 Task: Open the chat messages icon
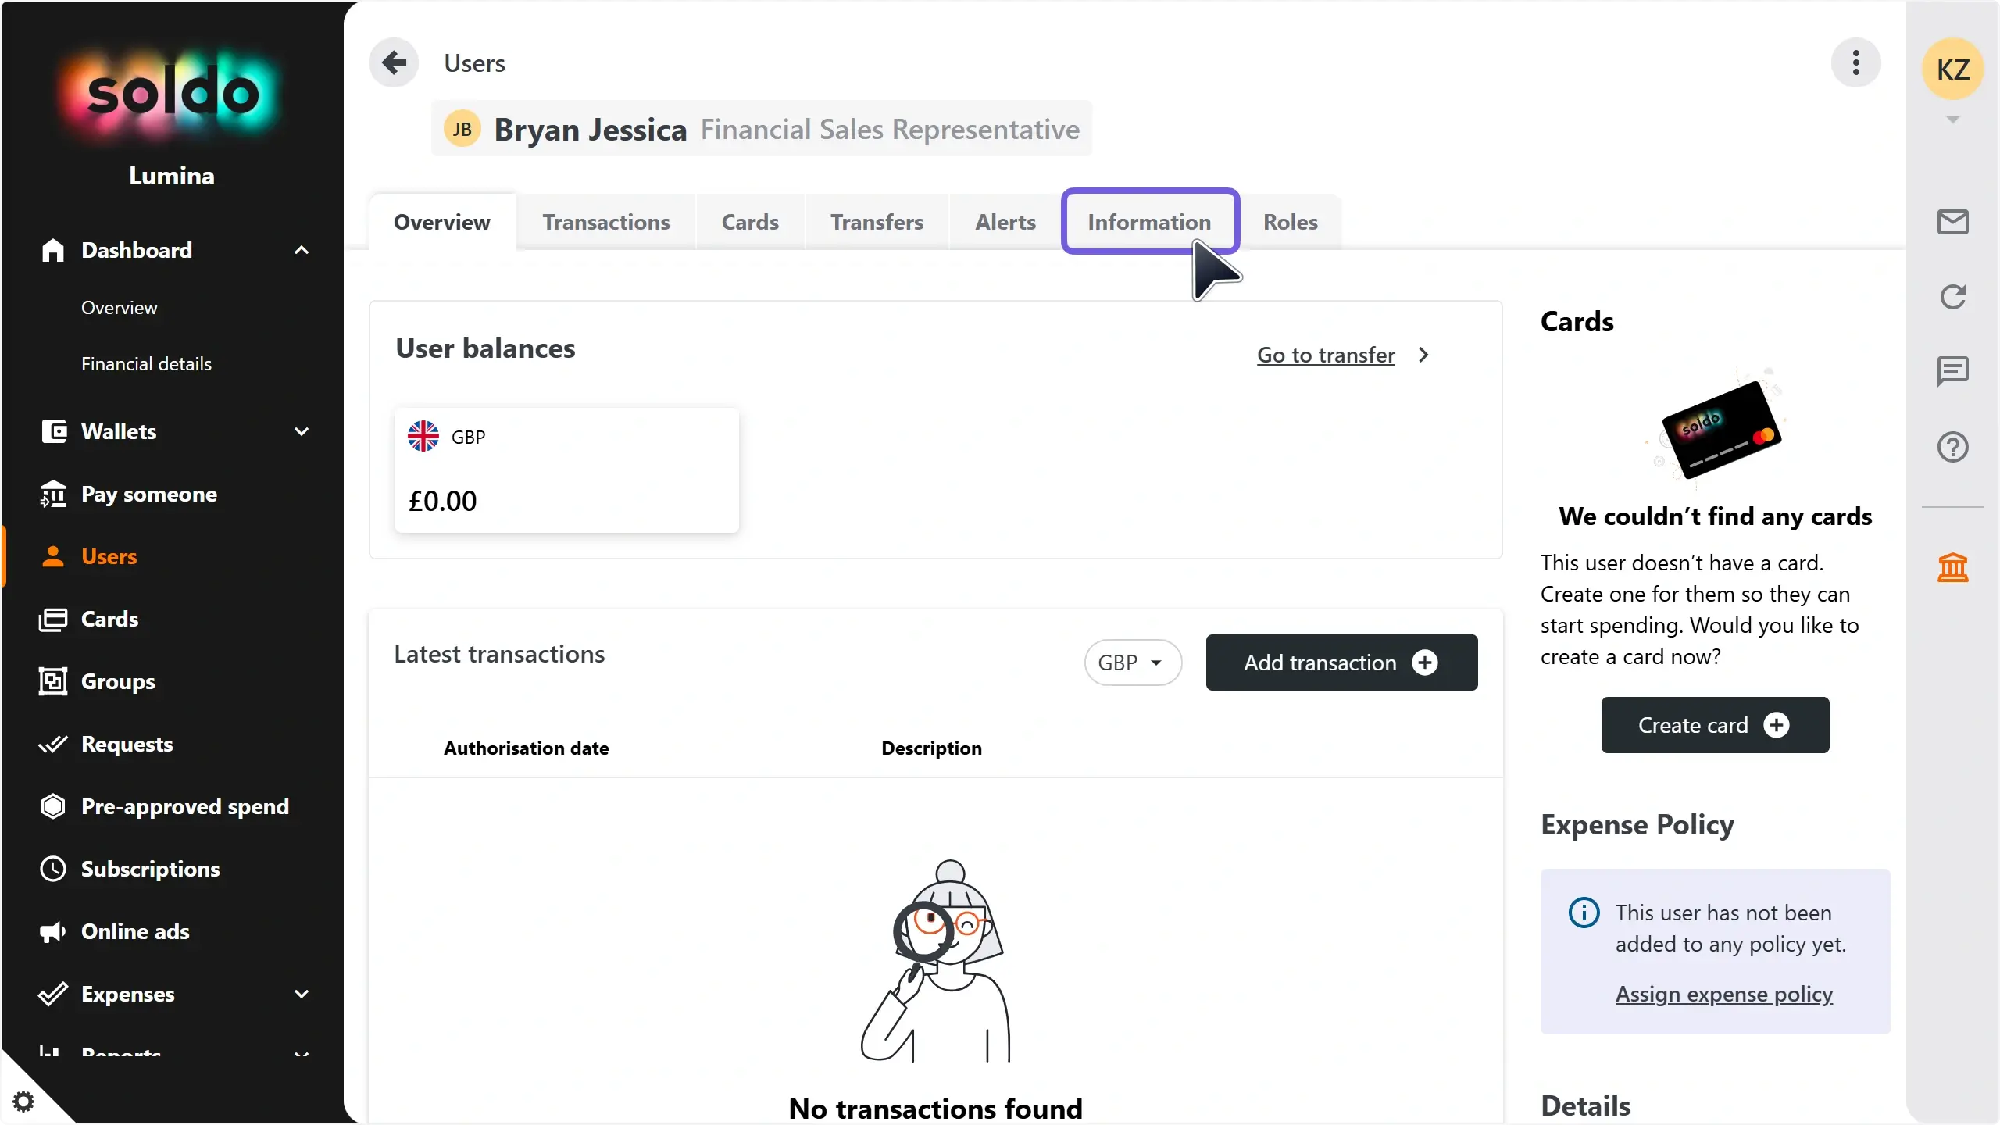[1952, 371]
